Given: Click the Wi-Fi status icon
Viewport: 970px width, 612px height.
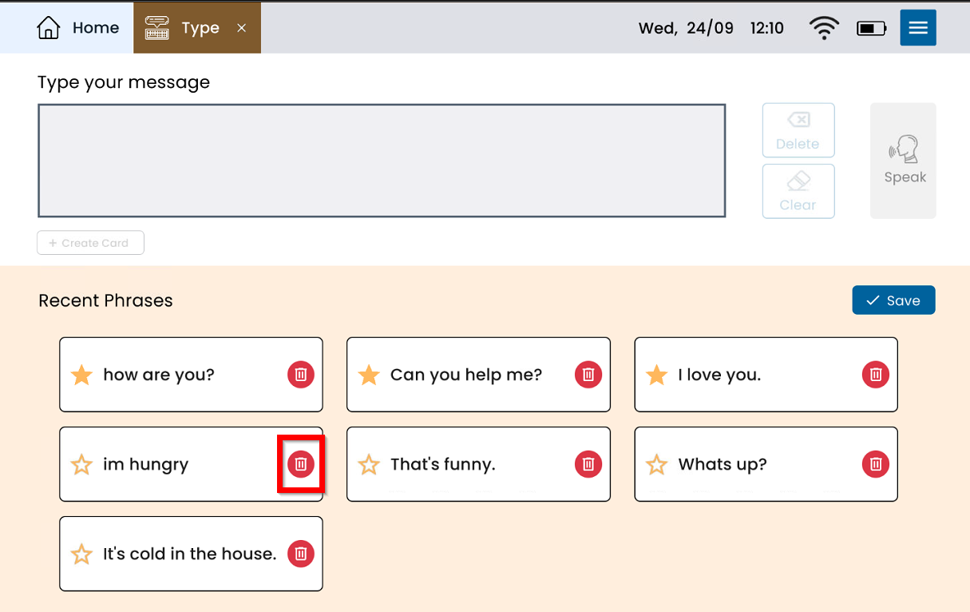Looking at the screenshot, I should (823, 28).
